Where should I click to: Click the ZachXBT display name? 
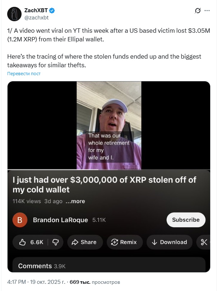tap(36, 11)
